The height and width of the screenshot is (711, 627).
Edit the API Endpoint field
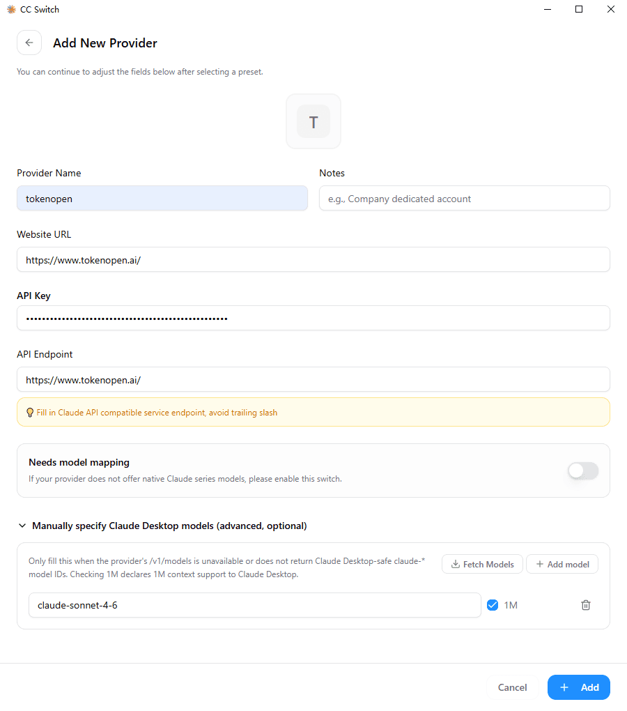click(x=313, y=379)
